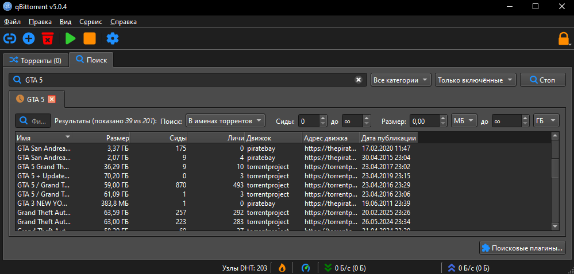Click the minimum size 0,00 spinbox
This screenshot has width=574, height=274.
(x=429, y=121)
